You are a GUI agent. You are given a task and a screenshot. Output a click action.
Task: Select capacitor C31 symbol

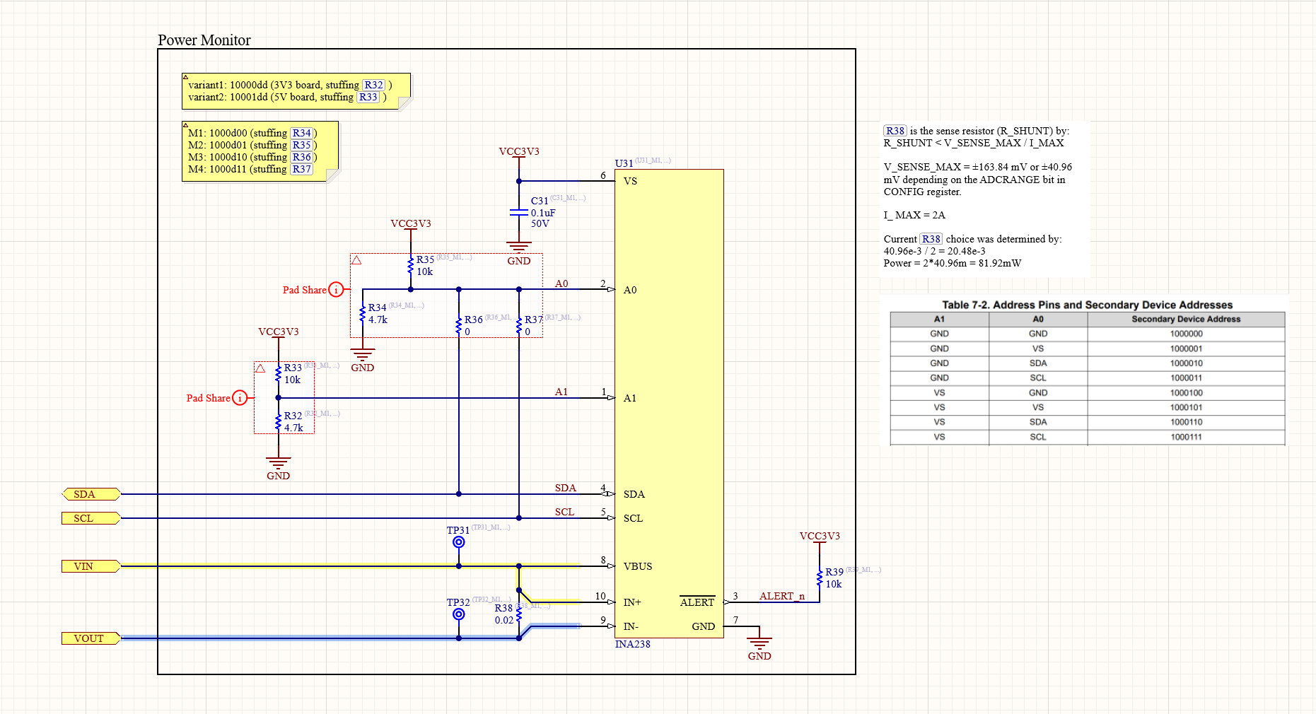pyautogui.click(x=519, y=212)
